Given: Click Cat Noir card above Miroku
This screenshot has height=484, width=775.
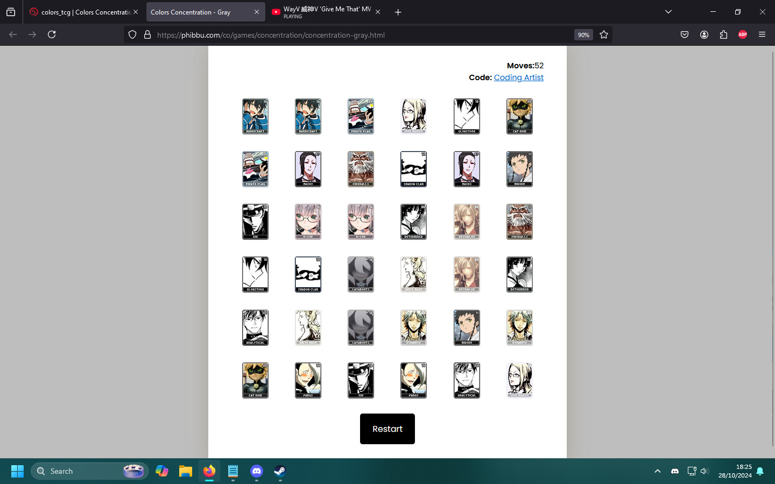Looking at the screenshot, I should coord(519,116).
